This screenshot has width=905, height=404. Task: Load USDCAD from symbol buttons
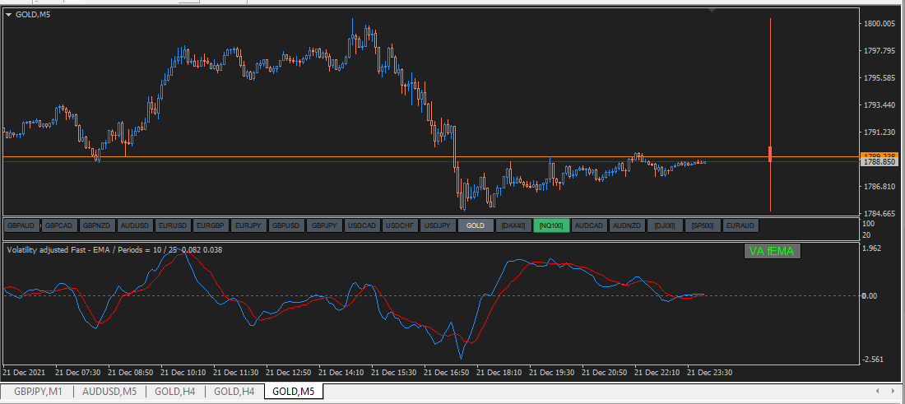click(362, 225)
